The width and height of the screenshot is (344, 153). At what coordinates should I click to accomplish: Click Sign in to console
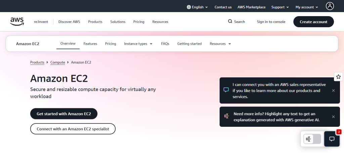(x=271, y=22)
